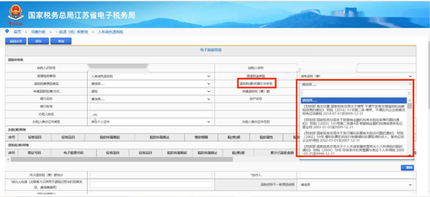
Task: Click the 返回主页 button
Action: [16, 41]
